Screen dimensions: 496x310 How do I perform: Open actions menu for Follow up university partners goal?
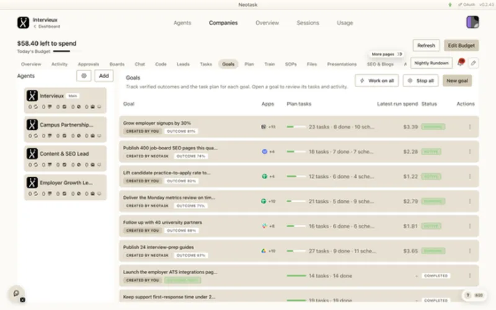470,226
